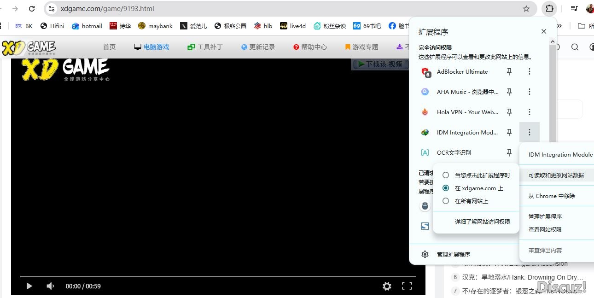
Task: Mute the video with the speaker icon
Action: [x=50, y=286]
